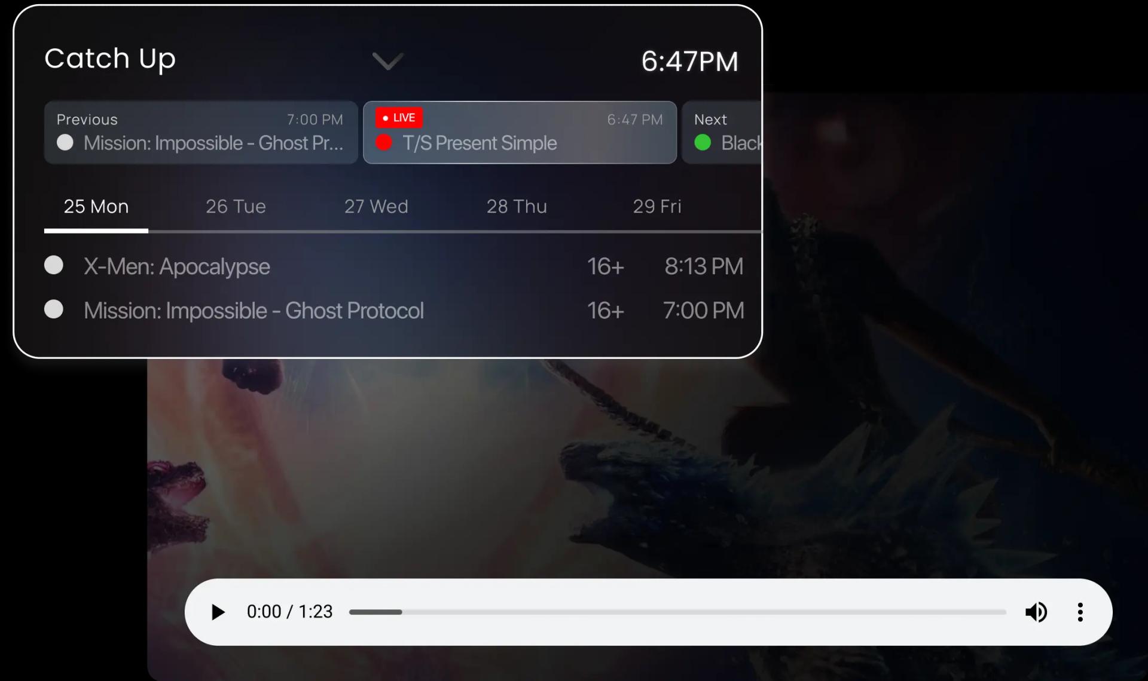The image size is (1148, 681).
Task: Click white dot in the Previous card
Action: pos(65,143)
